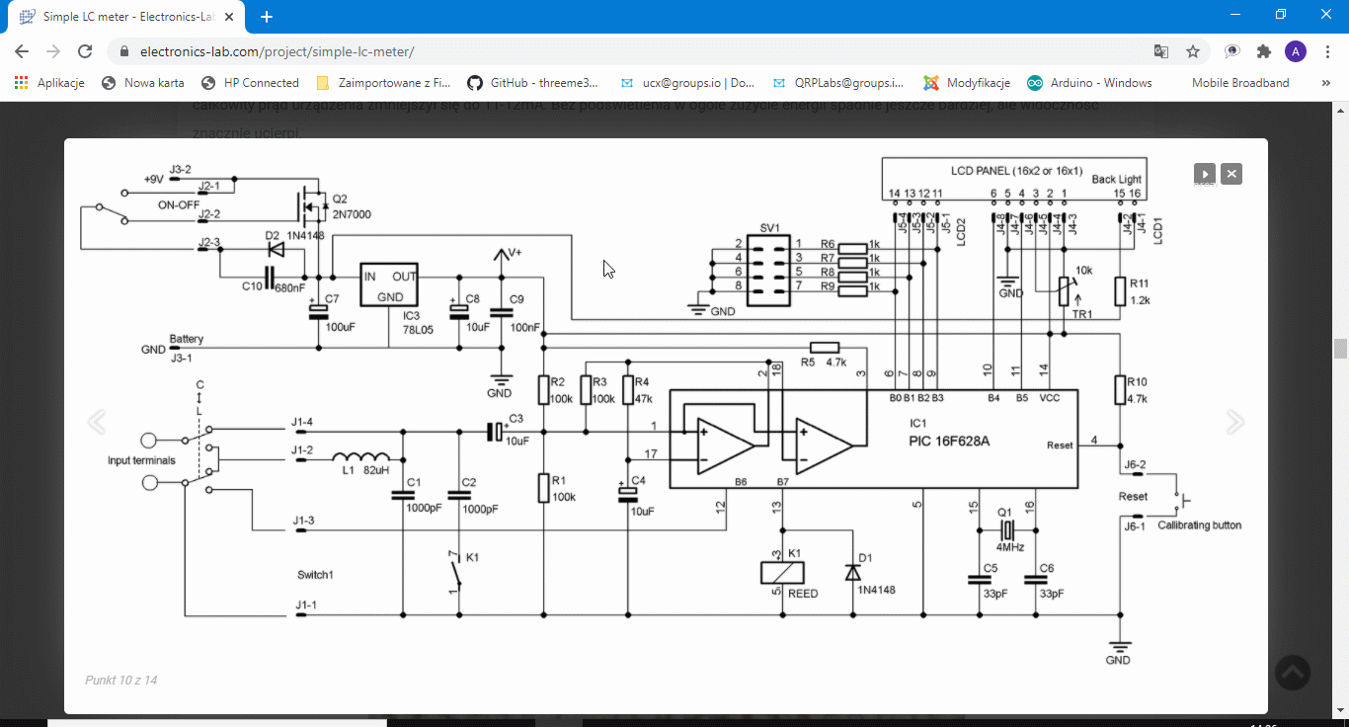Start the lightbox slideshow with the play button

1205,175
